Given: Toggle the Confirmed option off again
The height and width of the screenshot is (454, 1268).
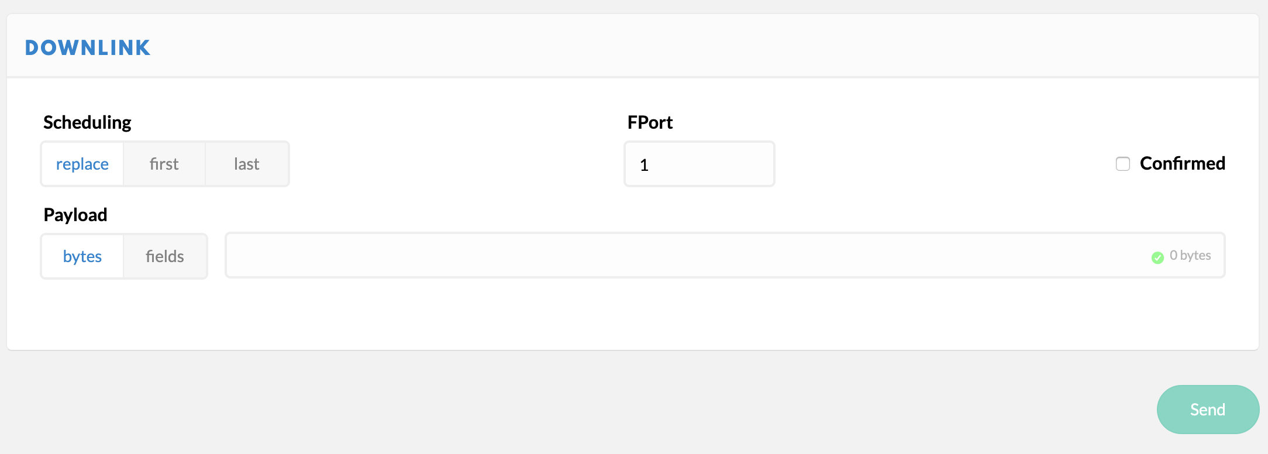Looking at the screenshot, I should pos(1122,164).
